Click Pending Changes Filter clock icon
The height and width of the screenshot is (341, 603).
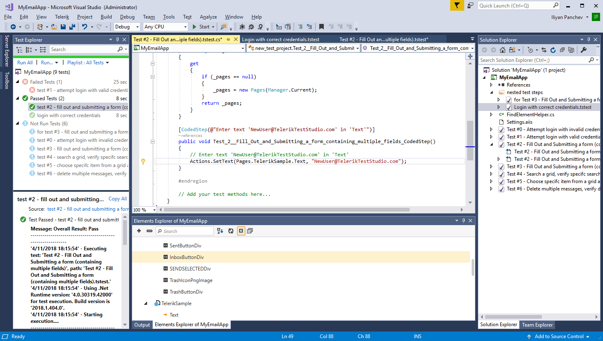(x=530, y=50)
